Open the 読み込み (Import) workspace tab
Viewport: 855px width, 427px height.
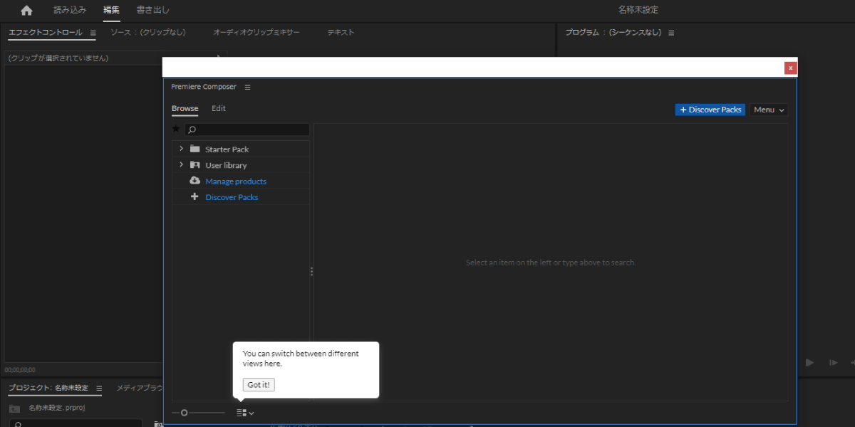click(70, 10)
